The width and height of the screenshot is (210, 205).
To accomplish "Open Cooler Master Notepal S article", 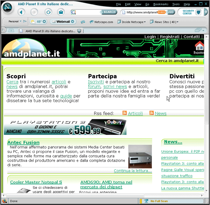I will point(36,182).
